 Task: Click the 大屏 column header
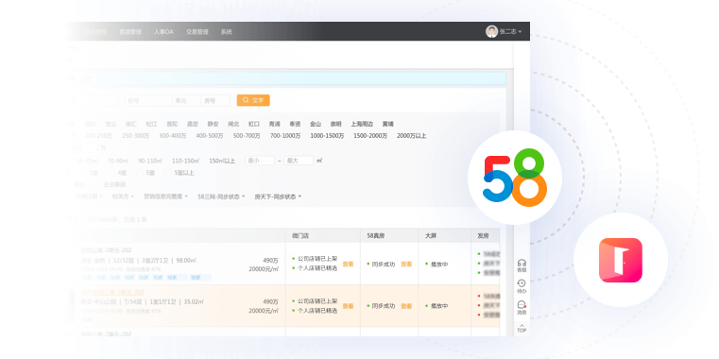click(x=431, y=235)
